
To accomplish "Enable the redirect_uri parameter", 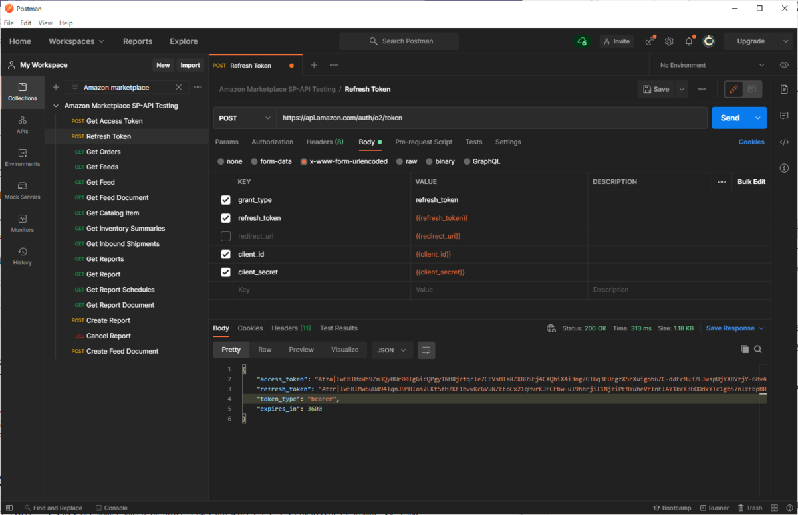I will tap(225, 236).
